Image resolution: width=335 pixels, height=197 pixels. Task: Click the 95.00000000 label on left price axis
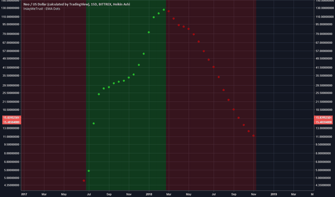pos(11,24)
